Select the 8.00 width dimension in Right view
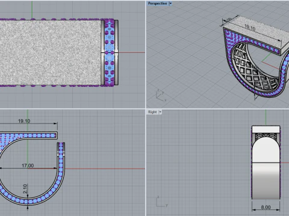This screenshot has height=216, width=289. 266,207
